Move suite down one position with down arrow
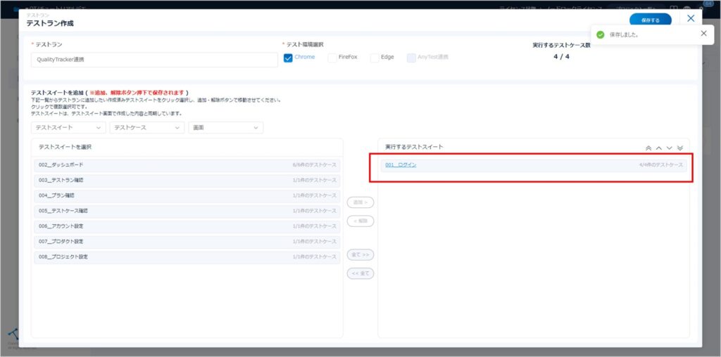The height and width of the screenshot is (357, 721). pyautogui.click(x=670, y=148)
